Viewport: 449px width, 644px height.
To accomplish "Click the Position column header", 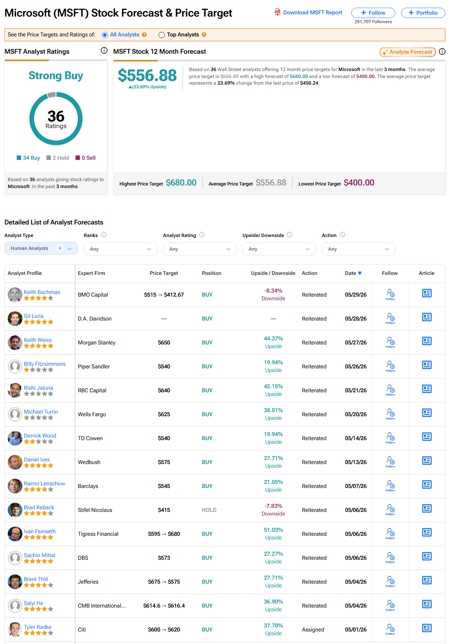I will click(x=212, y=273).
